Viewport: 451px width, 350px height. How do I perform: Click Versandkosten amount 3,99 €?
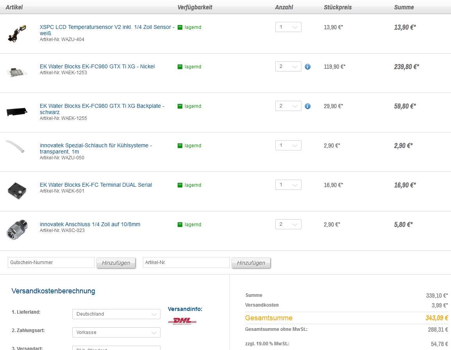tap(440, 305)
